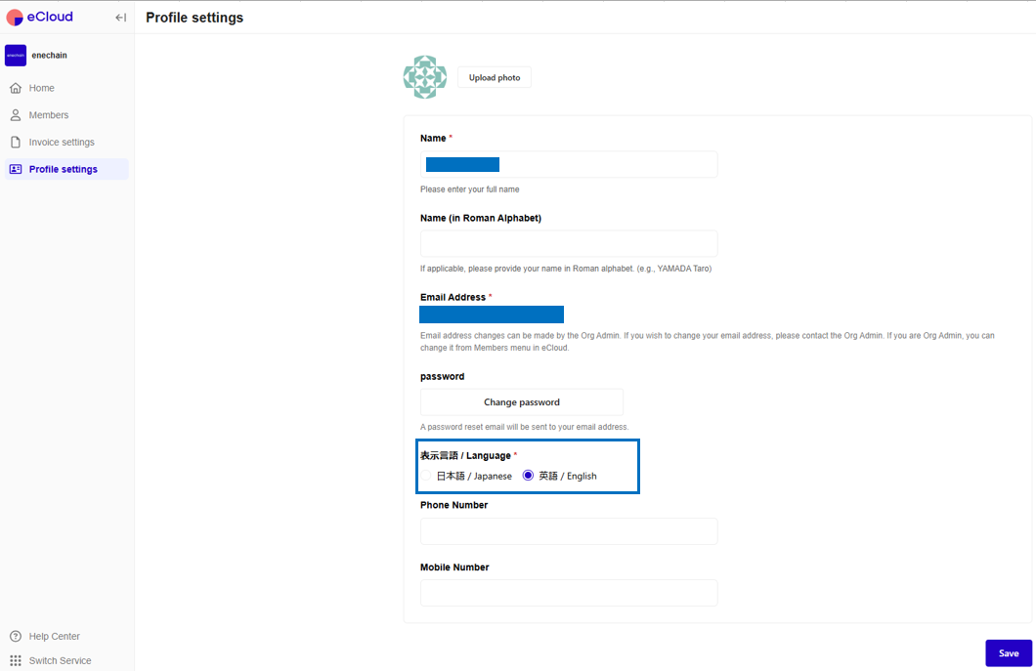The image size is (1036, 671).
Task: Open Invoice settings via its document icon
Action: click(17, 142)
